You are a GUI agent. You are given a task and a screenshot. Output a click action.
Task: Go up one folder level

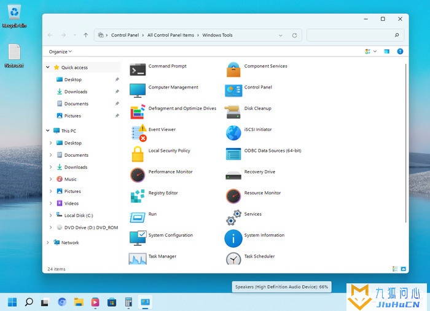tap(86, 35)
